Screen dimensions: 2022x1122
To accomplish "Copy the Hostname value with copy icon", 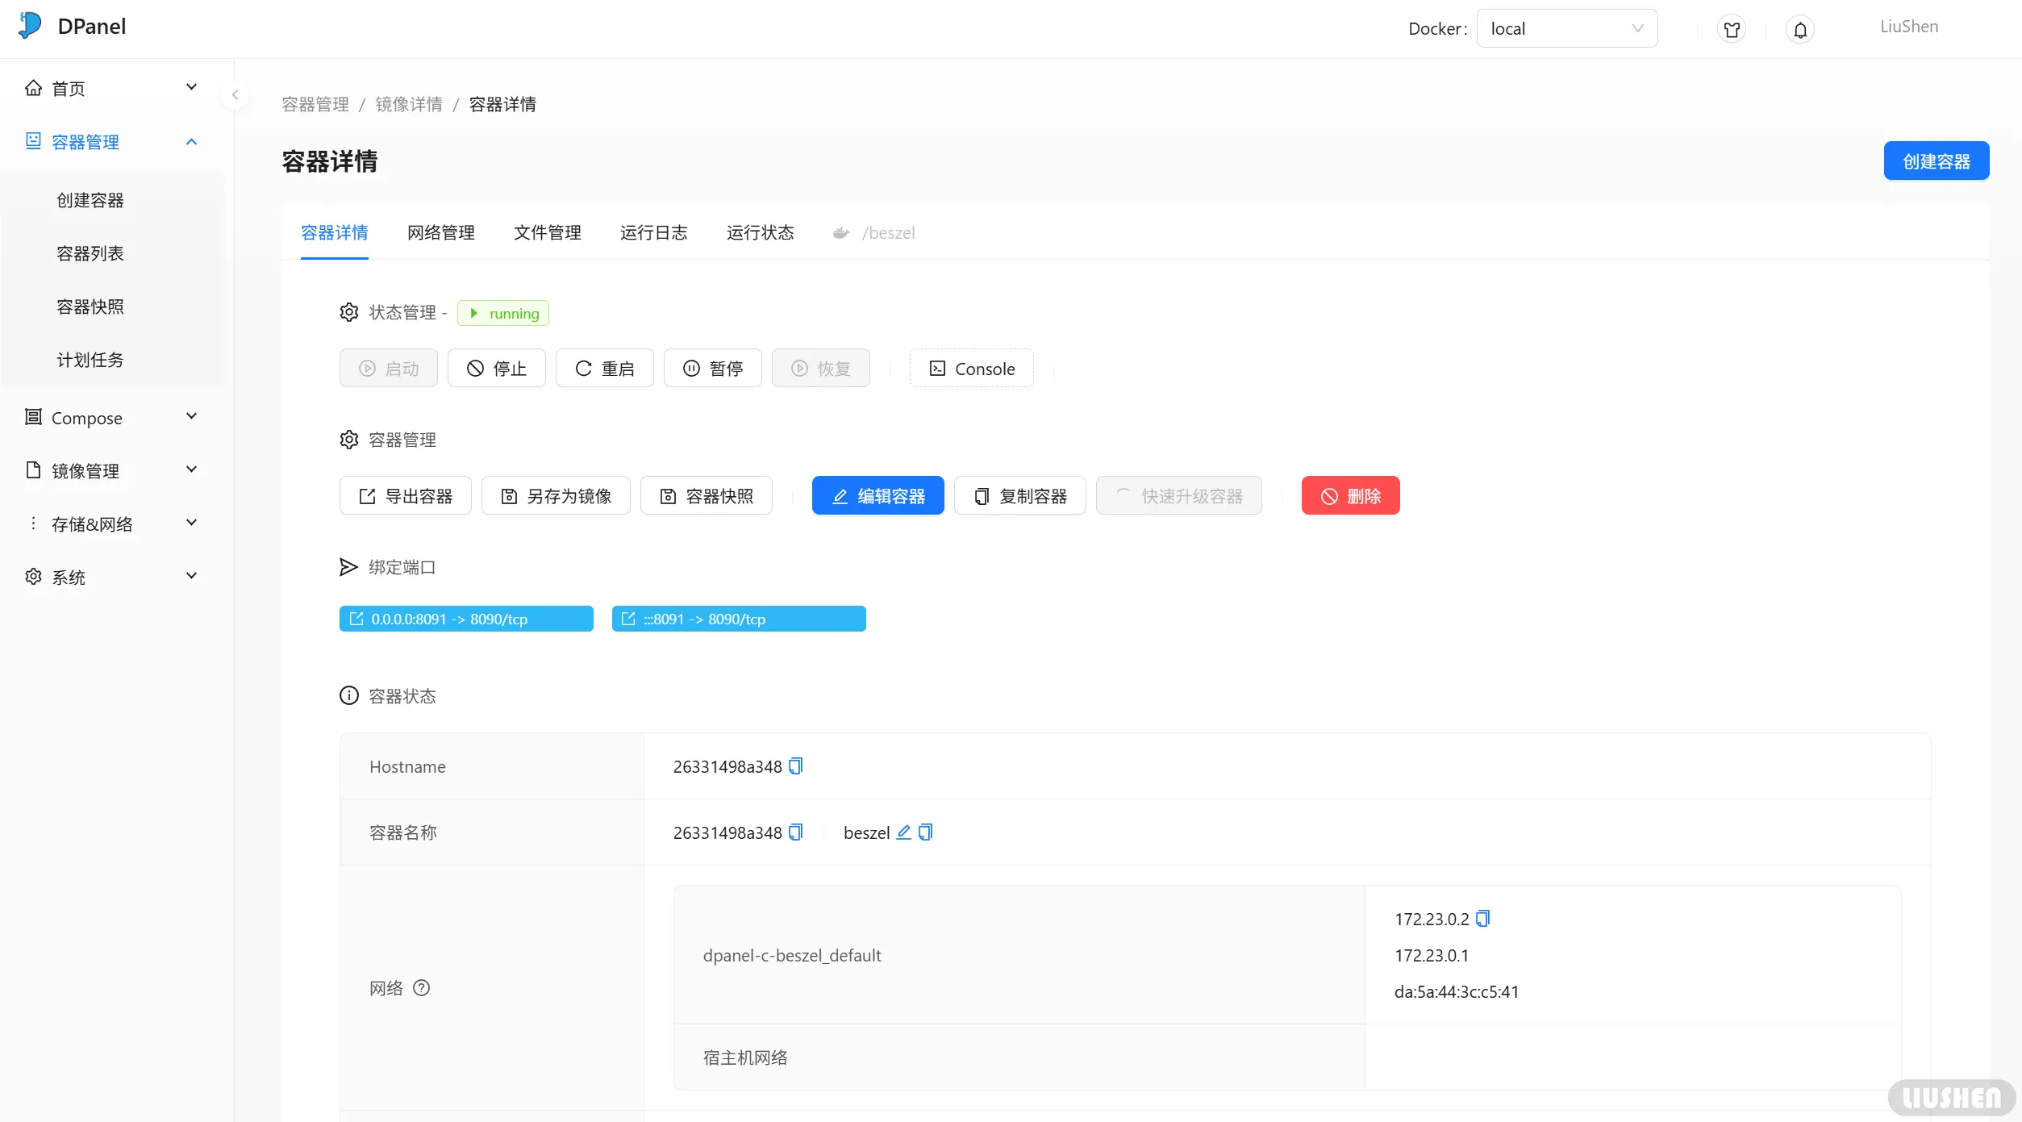I will click(x=795, y=765).
